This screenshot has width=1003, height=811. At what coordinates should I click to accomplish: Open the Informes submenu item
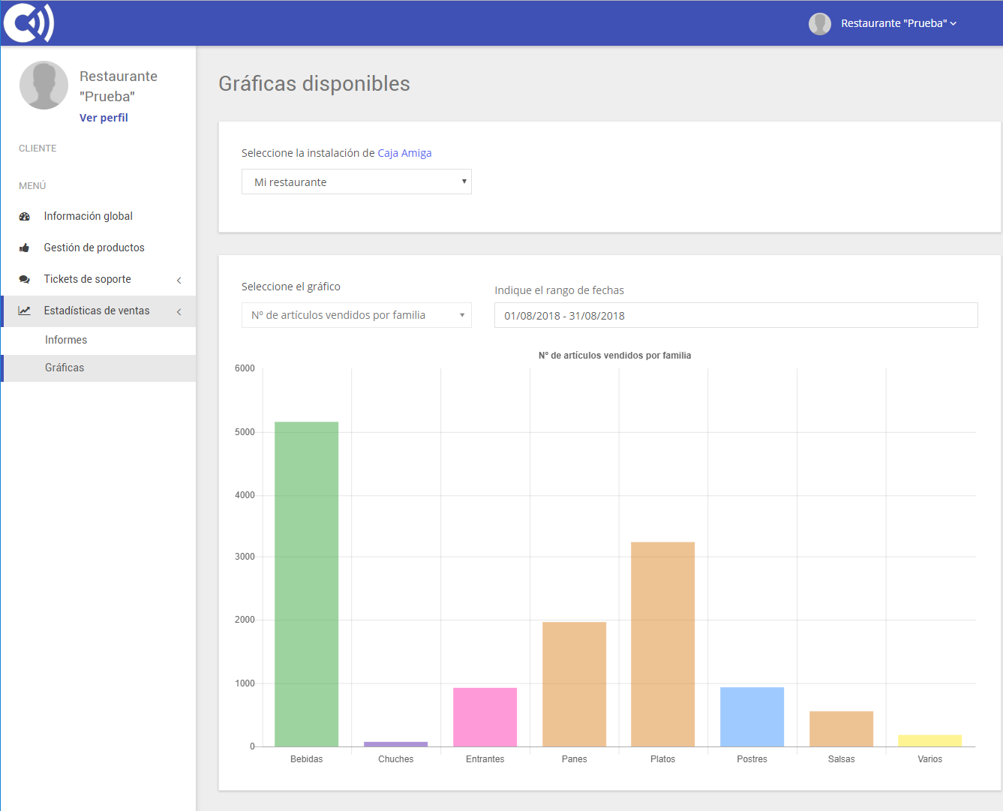coord(66,341)
